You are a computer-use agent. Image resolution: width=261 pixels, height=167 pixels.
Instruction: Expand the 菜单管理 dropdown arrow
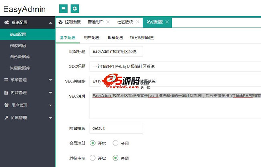coord(51,80)
